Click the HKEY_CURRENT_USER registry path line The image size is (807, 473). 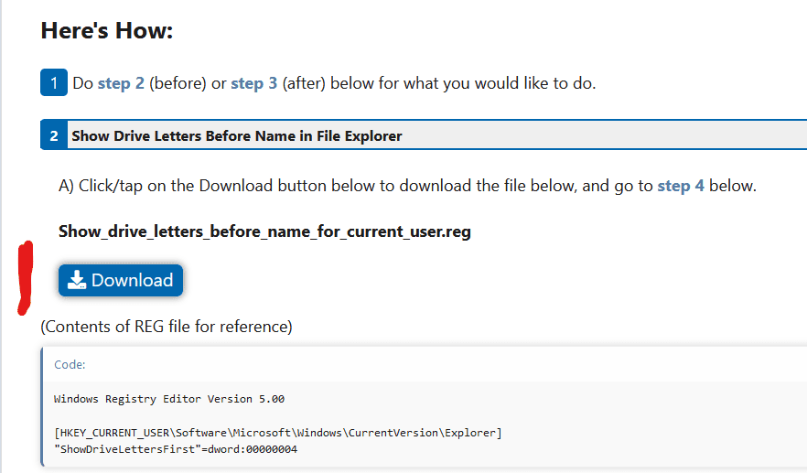[278, 433]
